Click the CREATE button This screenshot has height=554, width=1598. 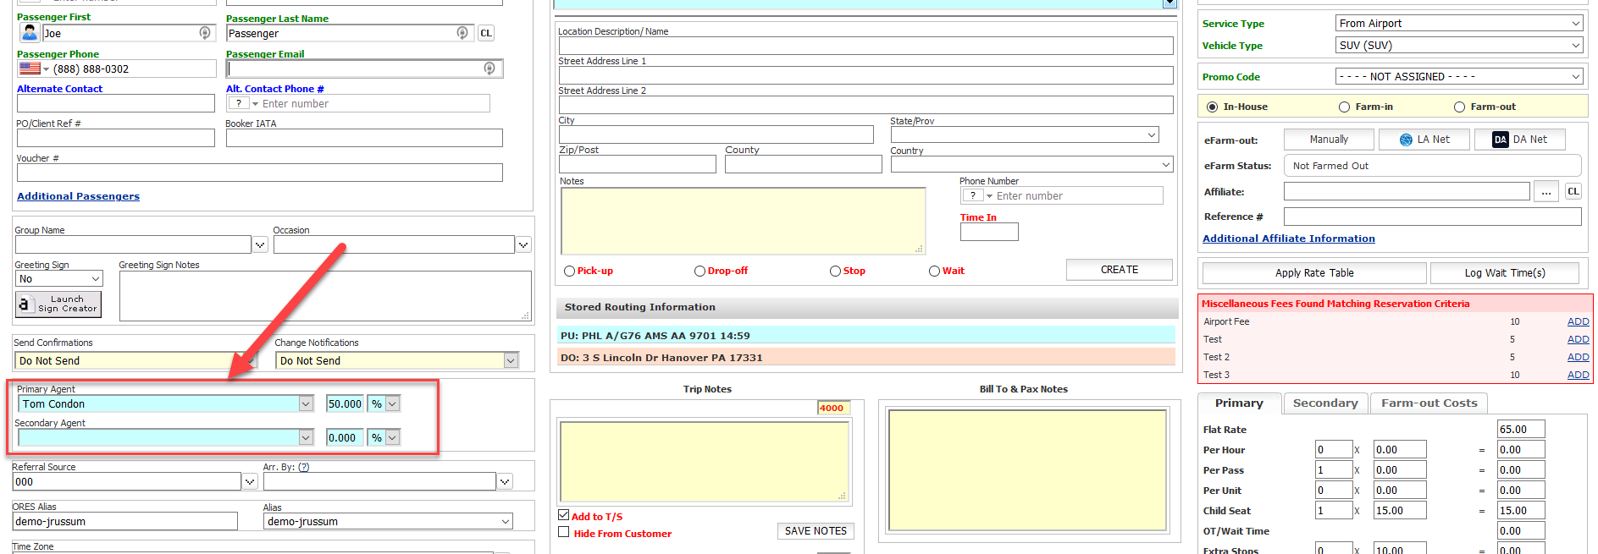[1120, 270]
